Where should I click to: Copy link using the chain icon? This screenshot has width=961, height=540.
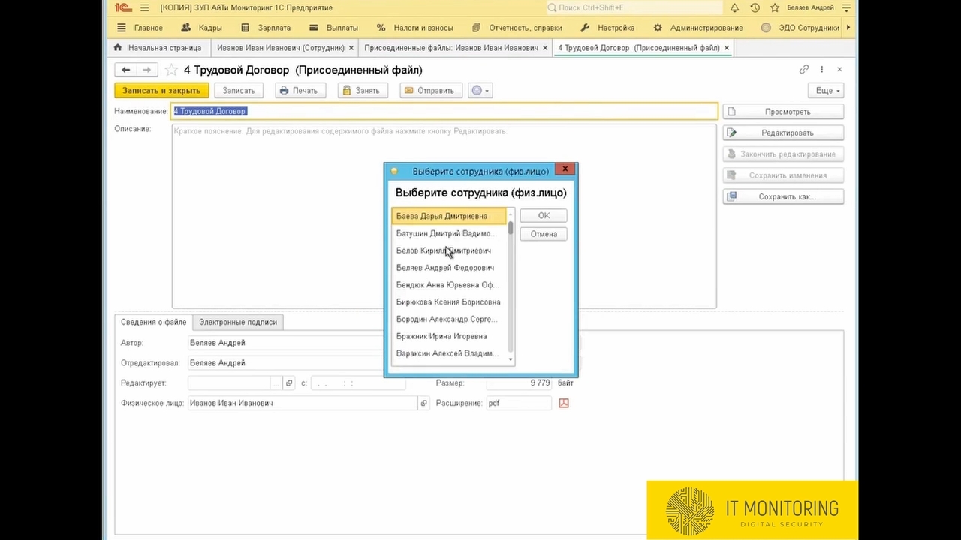pyautogui.click(x=804, y=69)
